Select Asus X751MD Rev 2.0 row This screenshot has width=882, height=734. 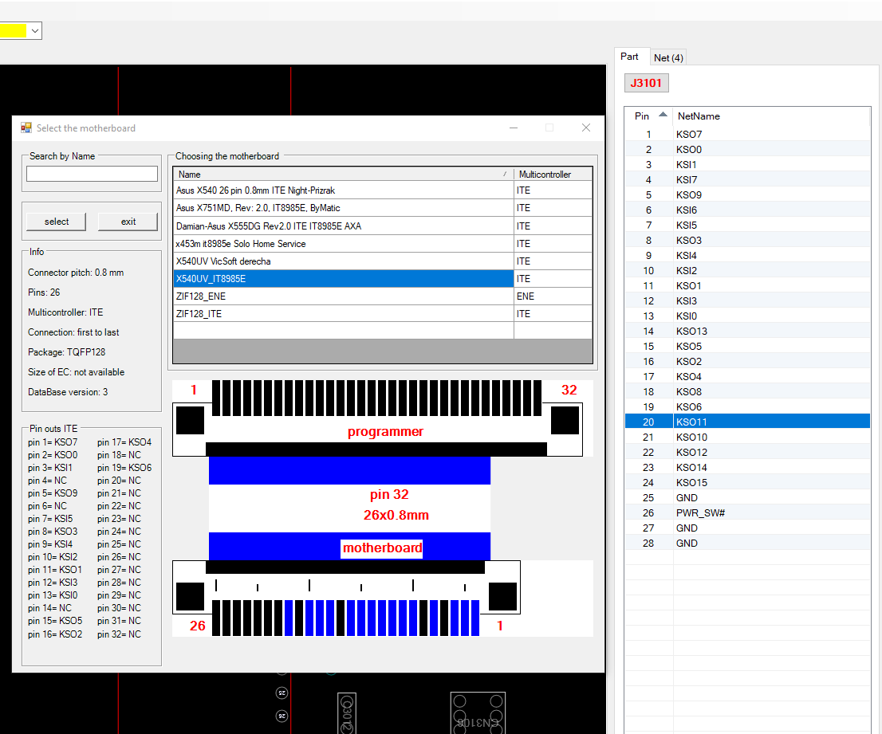pyautogui.click(x=383, y=208)
